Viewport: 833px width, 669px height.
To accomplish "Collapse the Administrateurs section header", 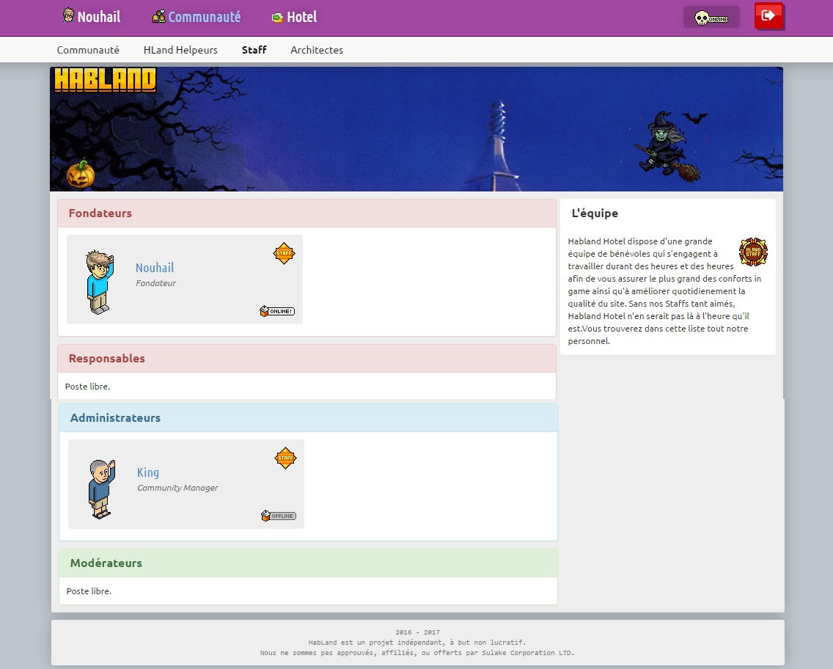I will coord(115,417).
